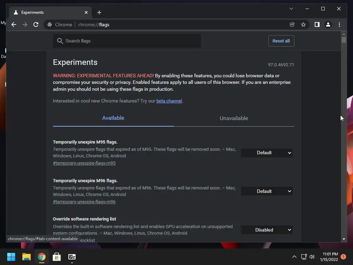Click the address bar URL chrome://flags

tap(94, 24)
